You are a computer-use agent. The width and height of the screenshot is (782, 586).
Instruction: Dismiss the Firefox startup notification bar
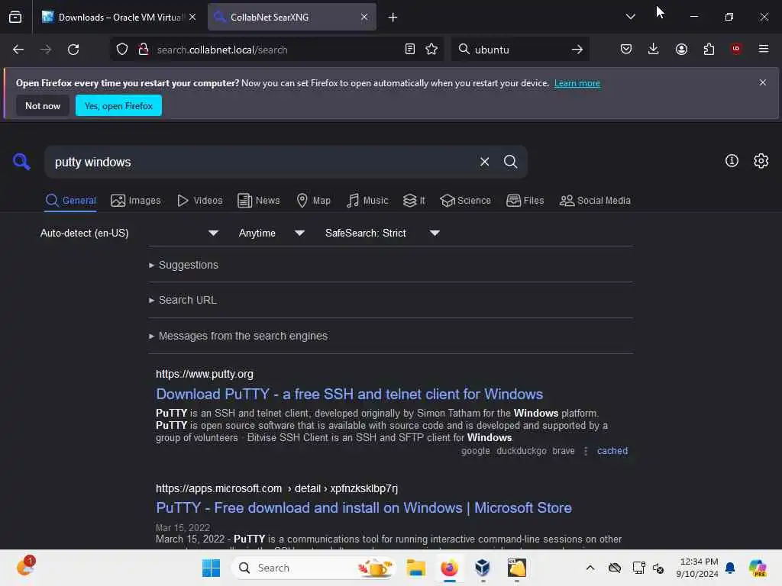pyautogui.click(x=763, y=82)
